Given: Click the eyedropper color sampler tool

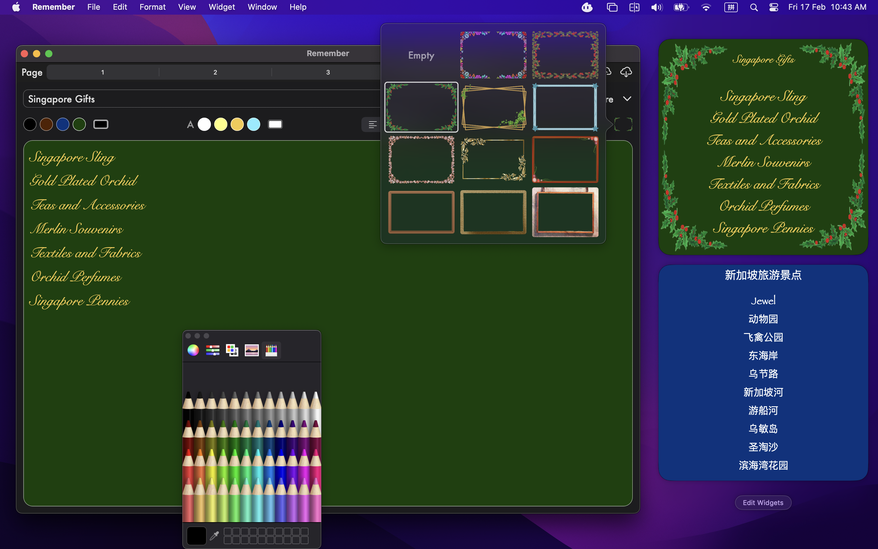Looking at the screenshot, I should coord(214,535).
